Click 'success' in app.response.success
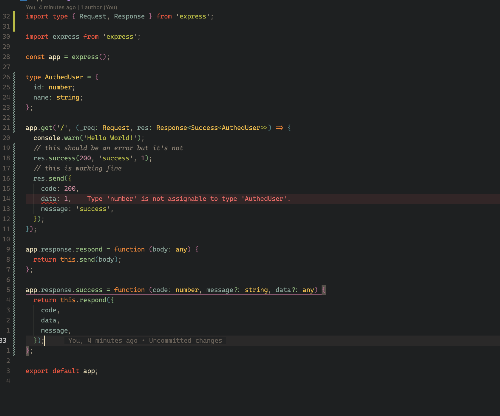This screenshot has height=416, width=500. point(89,290)
